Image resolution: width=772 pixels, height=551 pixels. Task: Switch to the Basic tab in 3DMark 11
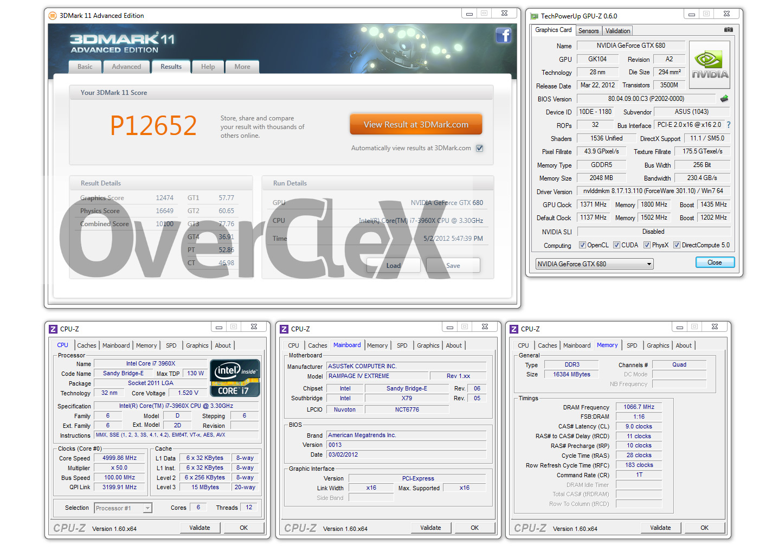(x=85, y=67)
